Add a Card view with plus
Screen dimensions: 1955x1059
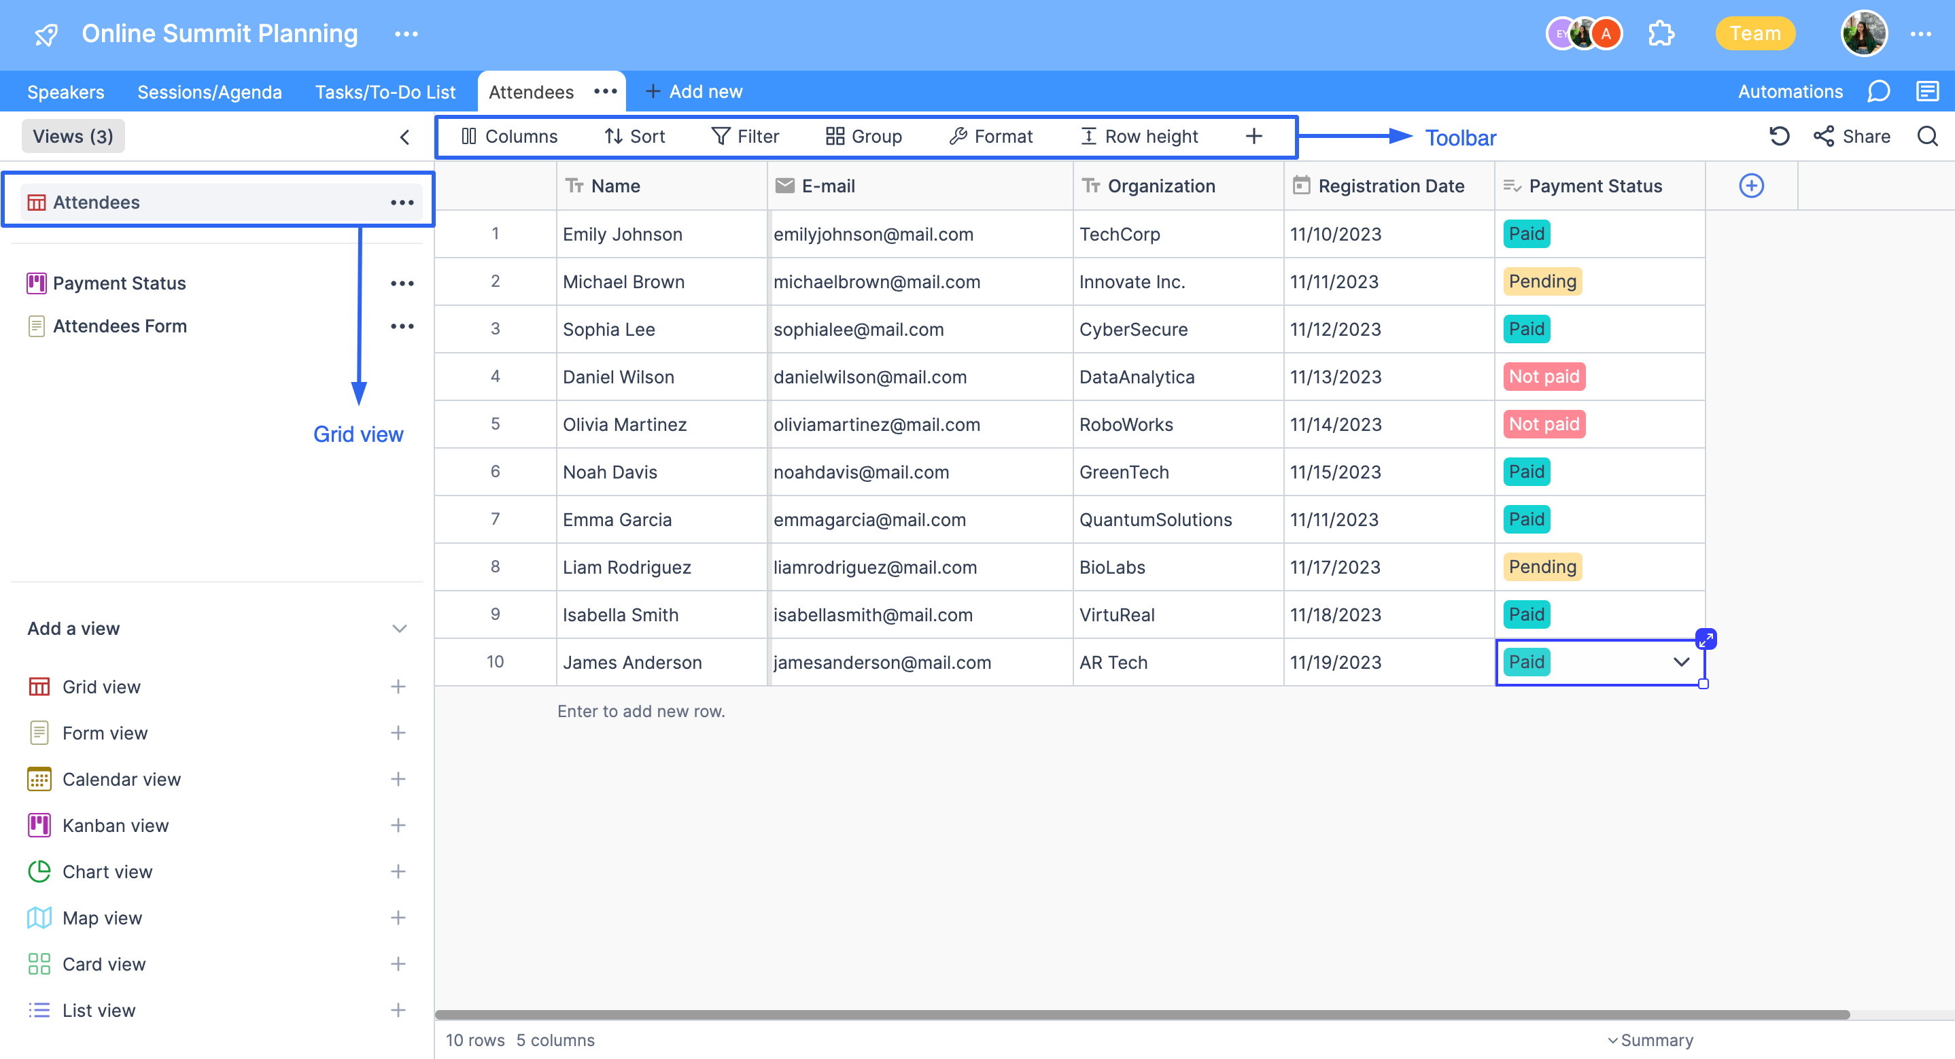[x=398, y=965]
